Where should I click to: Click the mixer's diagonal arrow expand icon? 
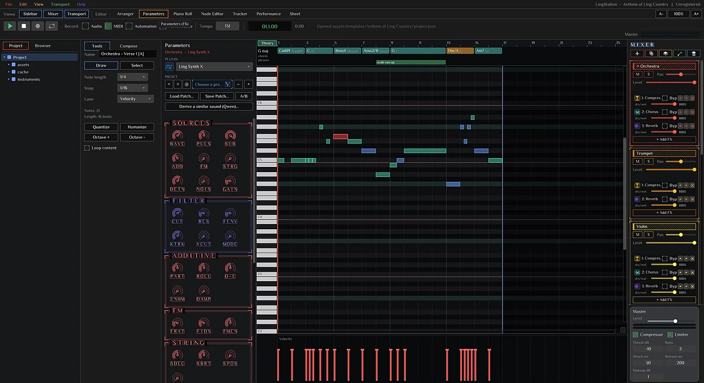coord(679,53)
